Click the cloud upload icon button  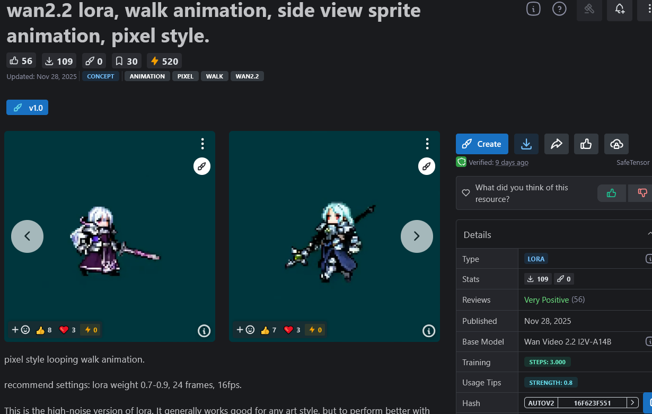(616, 144)
